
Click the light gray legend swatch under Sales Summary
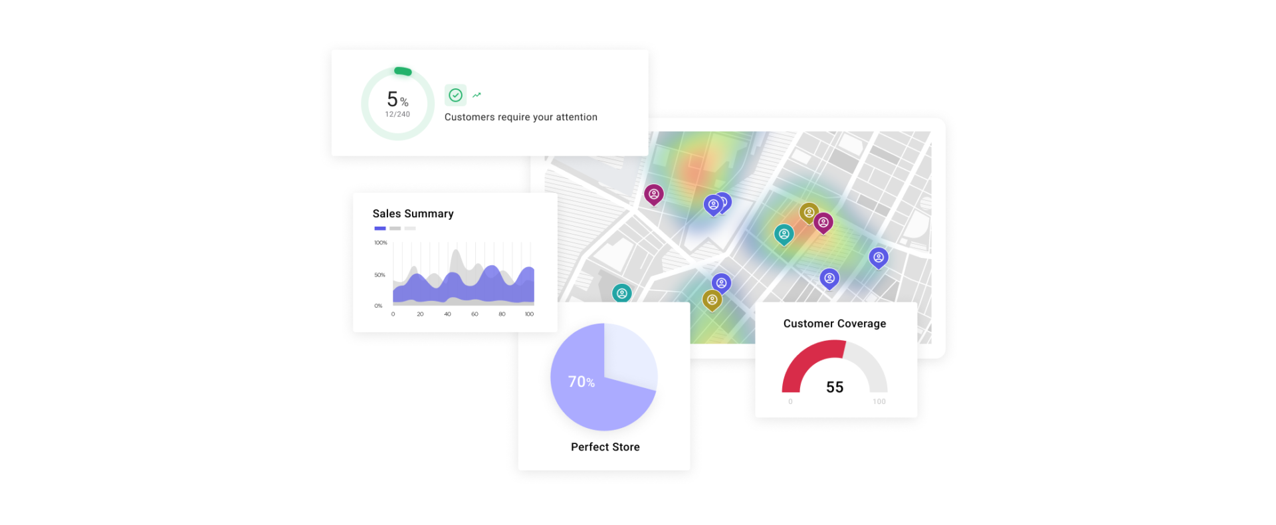[x=410, y=229]
